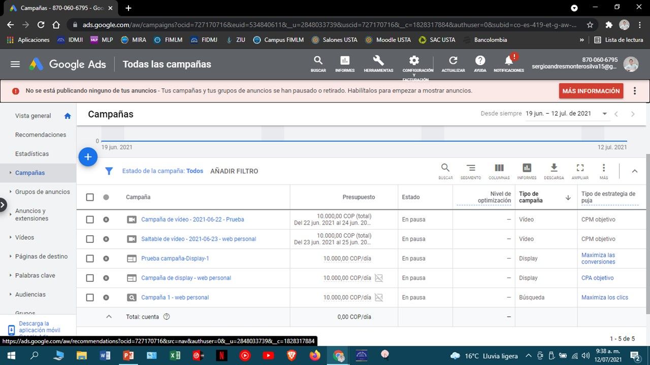Check Campaña 1 - web personal row
650x365 pixels.
[90, 298]
